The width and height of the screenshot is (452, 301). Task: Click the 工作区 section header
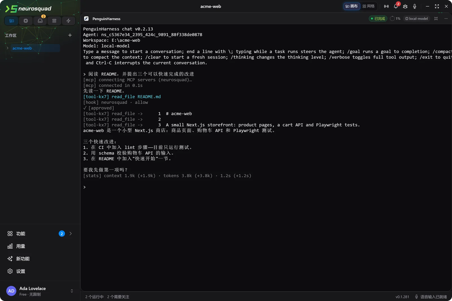pos(11,35)
